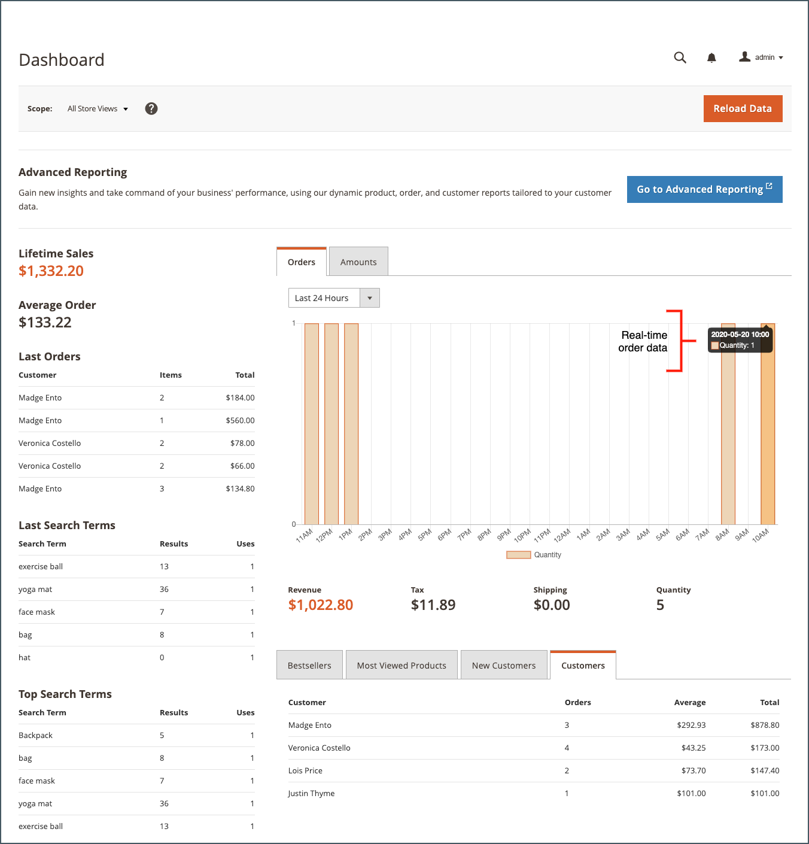Viewport: 809px width, 844px height.
Task: Click the Revenue value $1,022.80
Action: click(321, 605)
